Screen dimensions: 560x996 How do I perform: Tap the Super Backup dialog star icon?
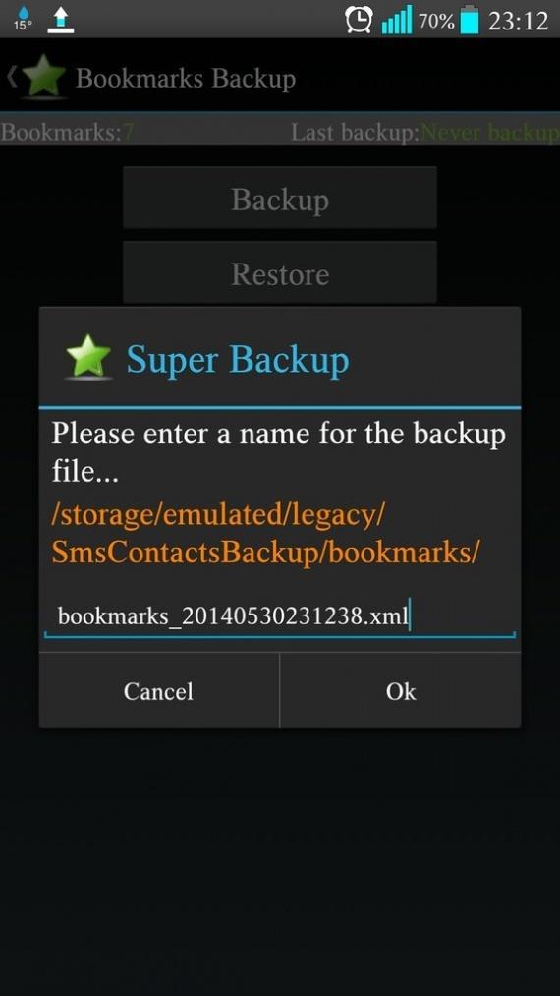pos(88,358)
